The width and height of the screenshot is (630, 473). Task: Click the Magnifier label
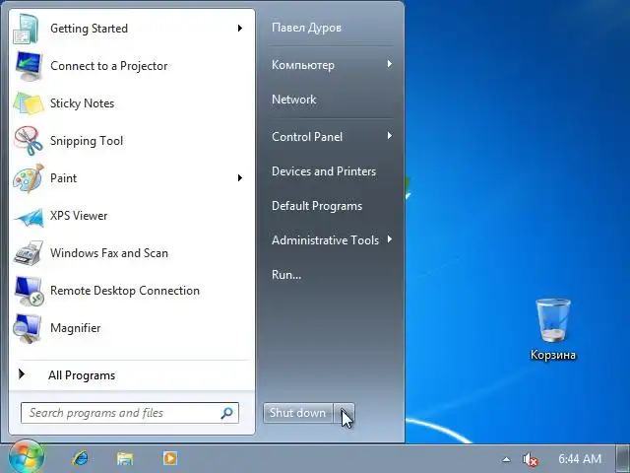tap(75, 328)
